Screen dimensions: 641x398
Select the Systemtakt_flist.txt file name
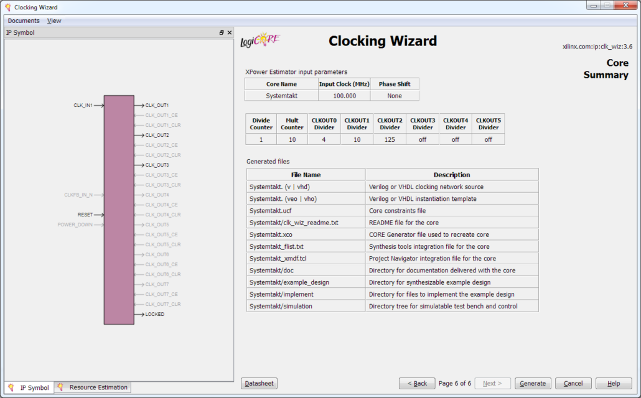pos(276,246)
